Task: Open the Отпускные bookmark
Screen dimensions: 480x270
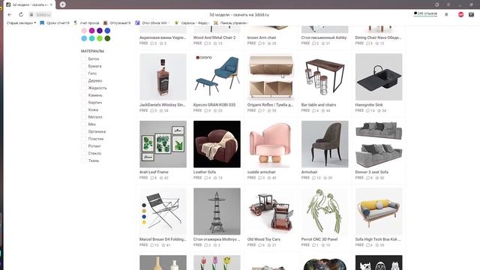Action: 117,23
